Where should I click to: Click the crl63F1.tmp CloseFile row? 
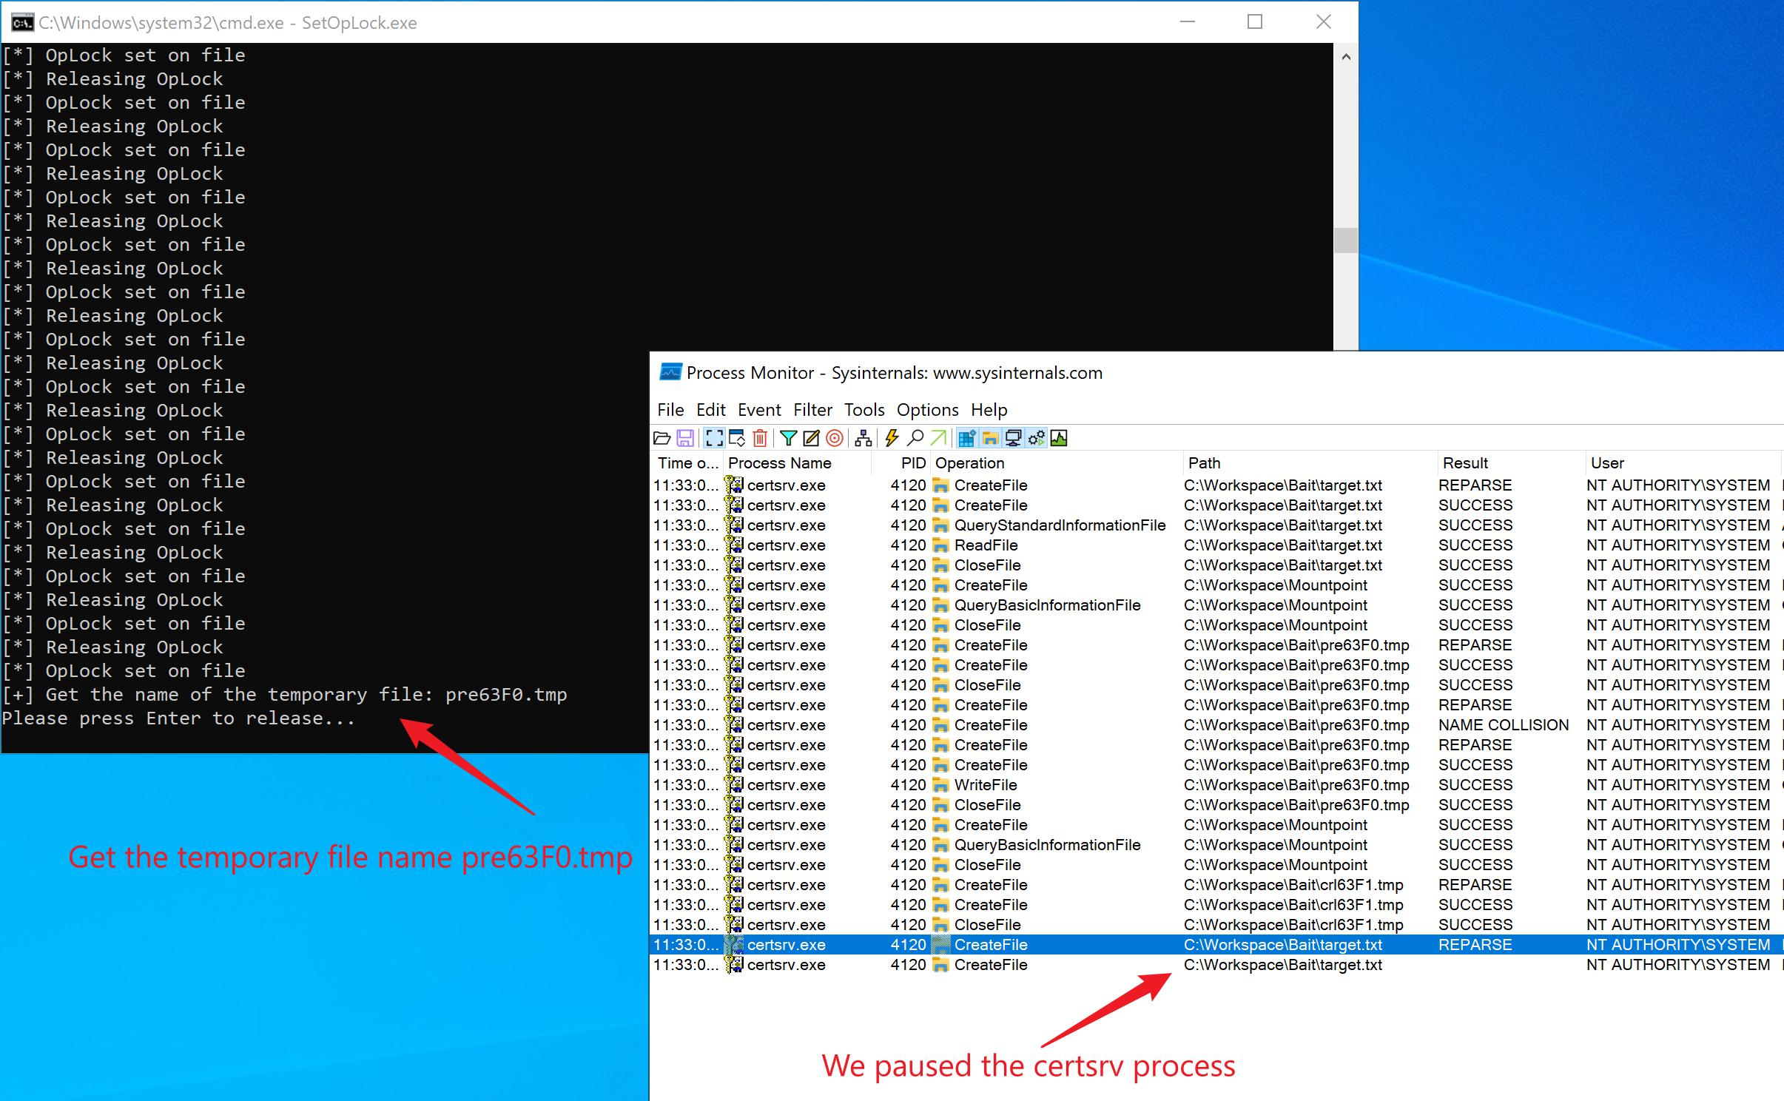tap(1216, 925)
